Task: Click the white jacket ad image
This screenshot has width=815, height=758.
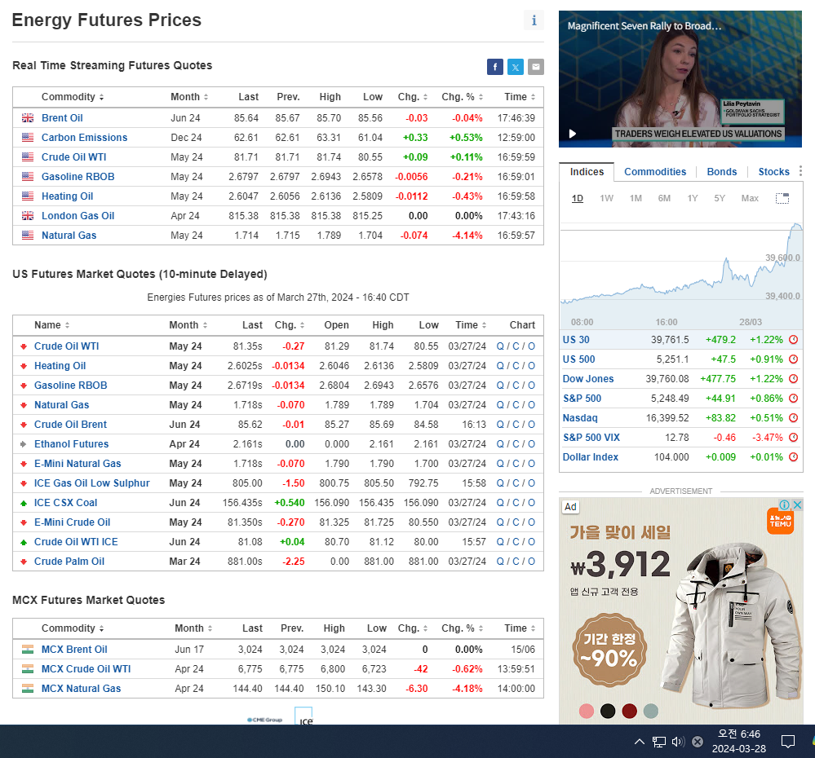Action: click(x=731, y=626)
